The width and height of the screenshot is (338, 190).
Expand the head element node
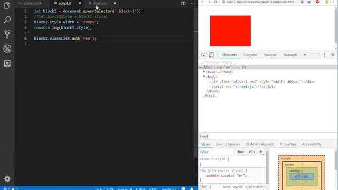point(204,72)
